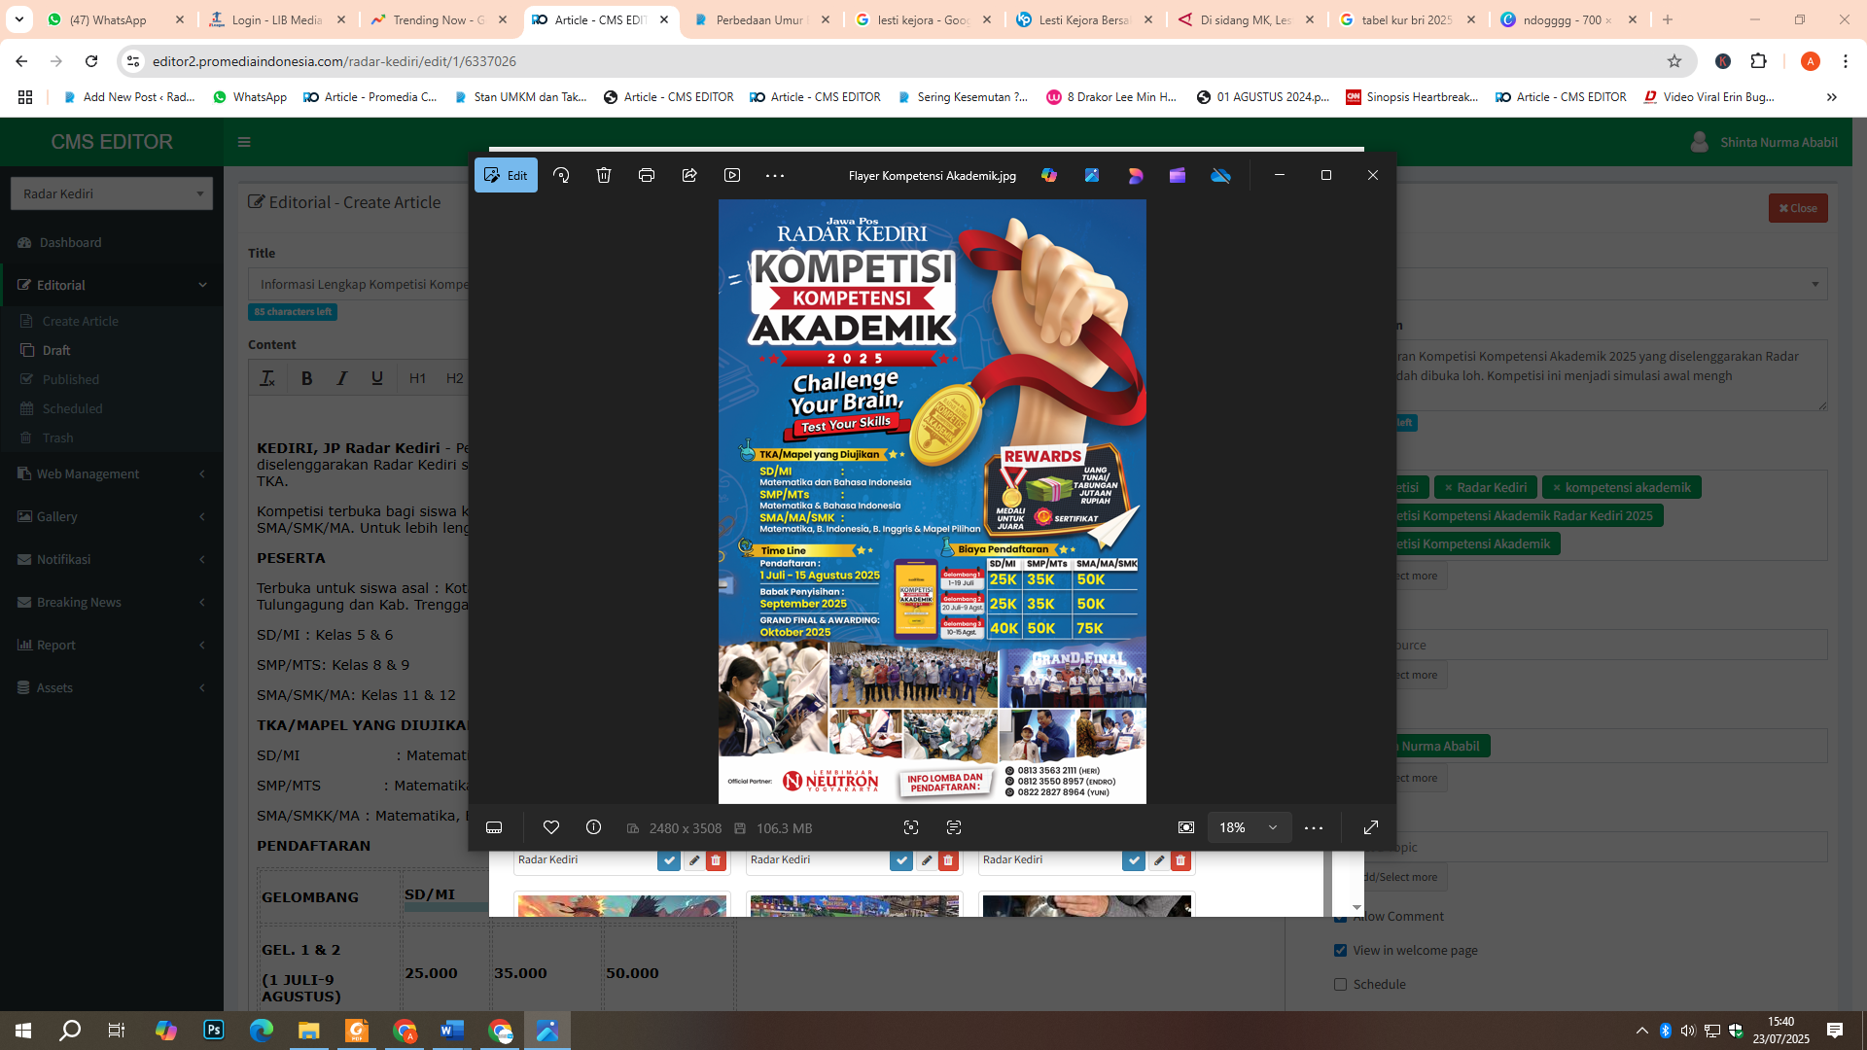Mark the flyer as favorite with the heart
The width and height of the screenshot is (1867, 1050).
(551, 827)
